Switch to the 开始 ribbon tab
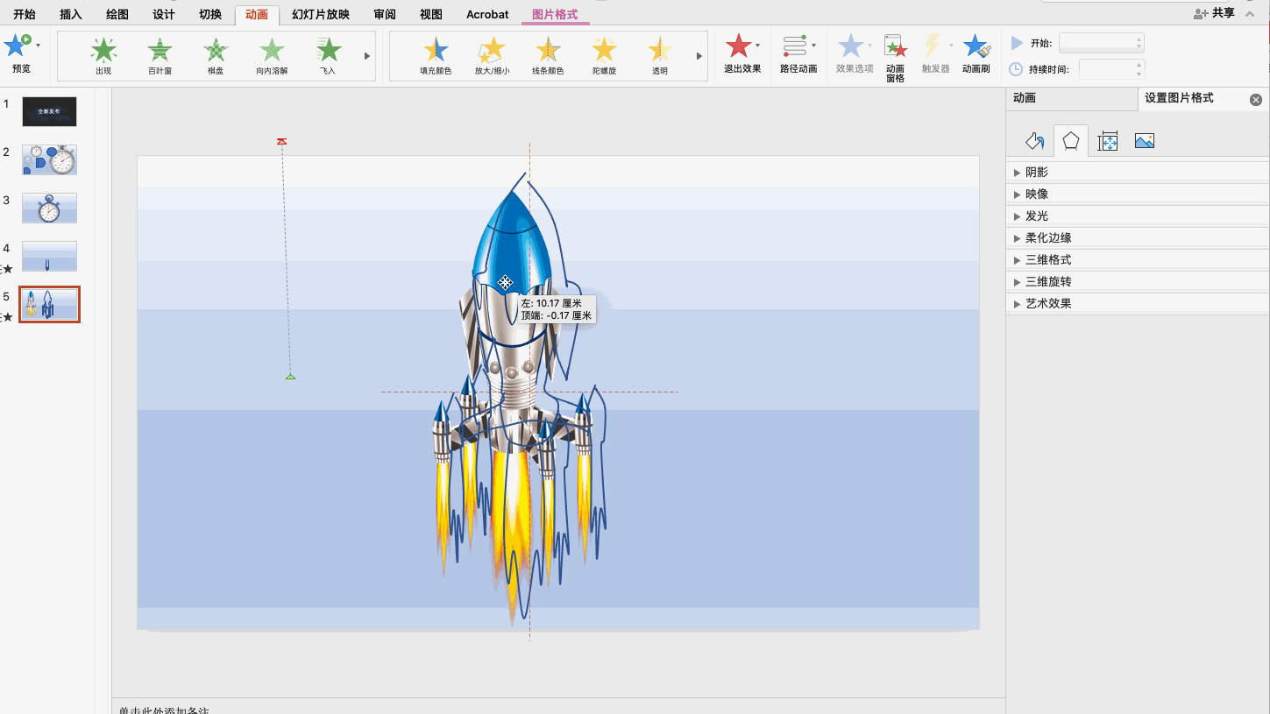 (25, 14)
